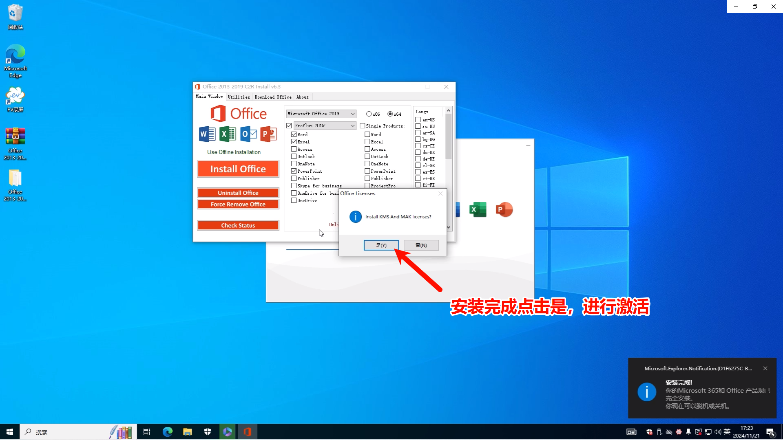The image size is (783, 440).
Task: Check OneNote under Single Products
Action: point(367,164)
